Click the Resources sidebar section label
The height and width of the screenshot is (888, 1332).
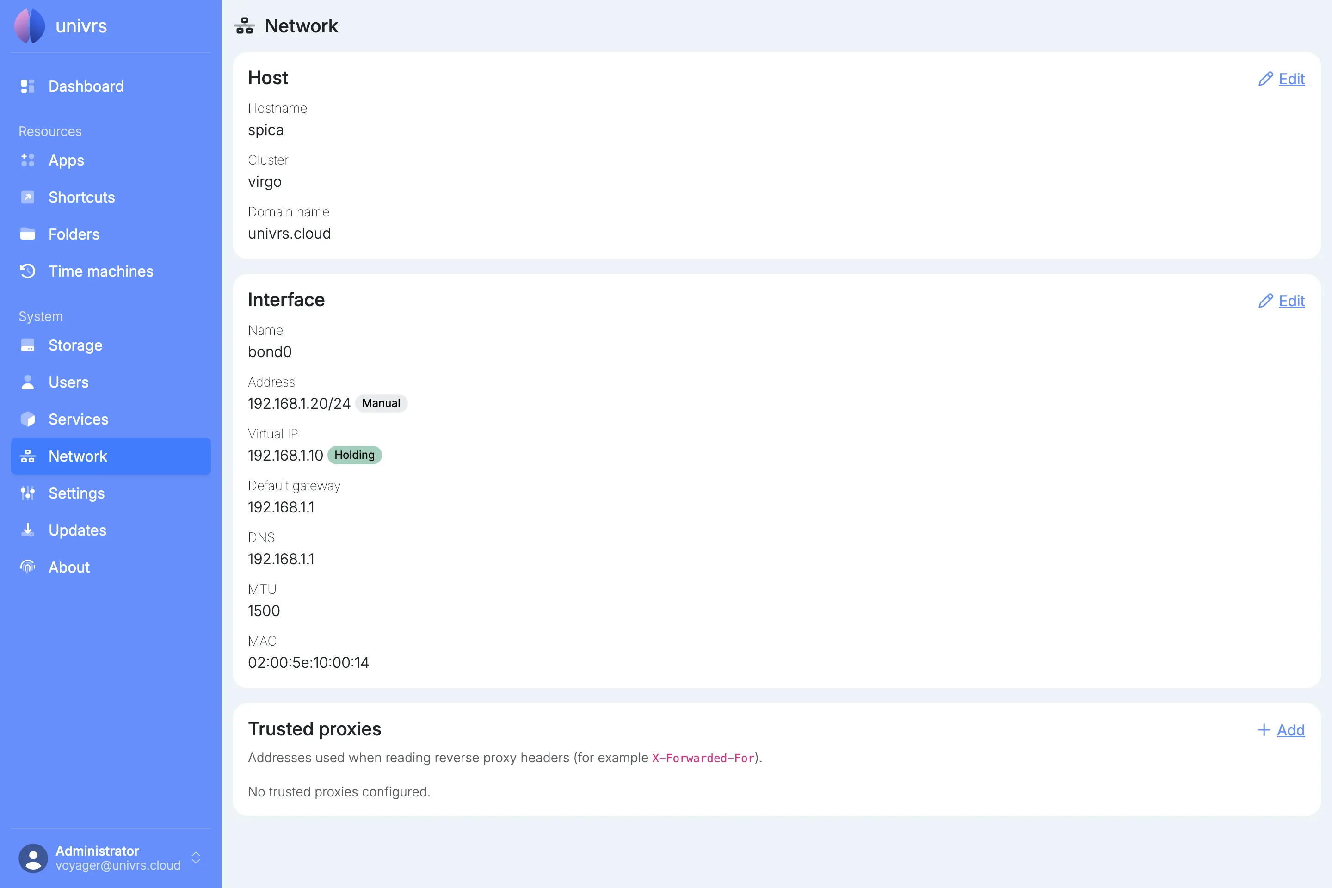click(50, 131)
